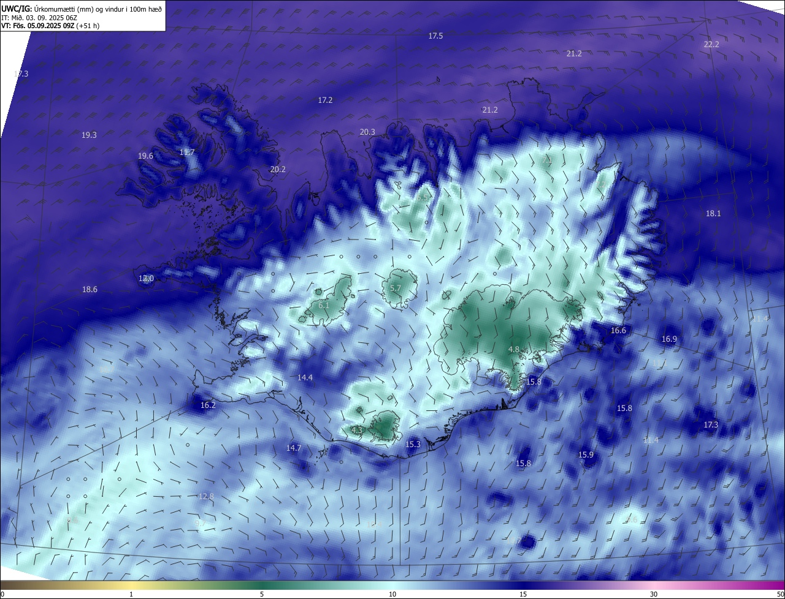Click the colour scale tick label 30

click(x=654, y=594)
